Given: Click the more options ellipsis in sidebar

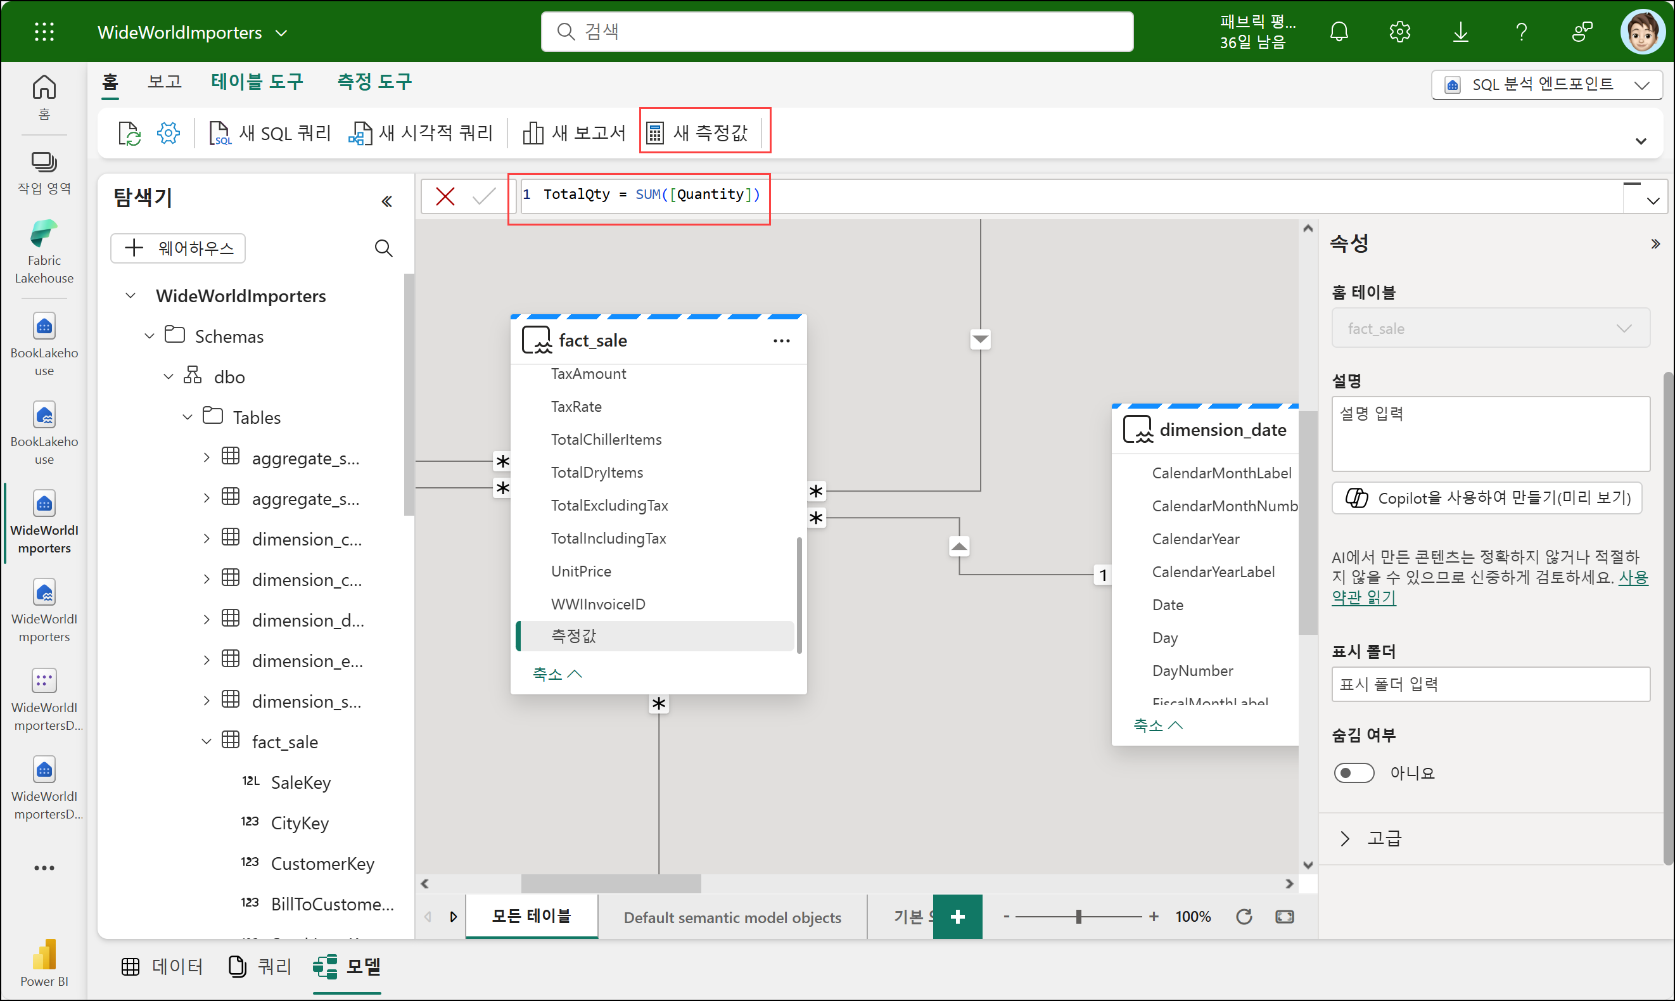Looking at the screenshot, I should point(44,867).
